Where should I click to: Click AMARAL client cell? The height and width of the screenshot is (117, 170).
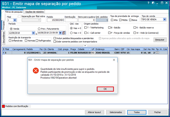pyautogui.click(x=52, y=53)
